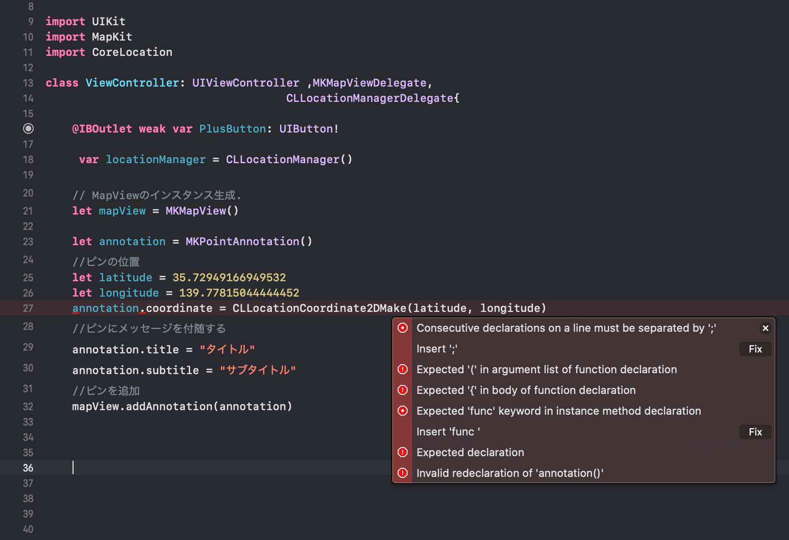The height and width of the screenshot is (540, 789).
Task: Click on the import MapKit line
Action: 89,37
